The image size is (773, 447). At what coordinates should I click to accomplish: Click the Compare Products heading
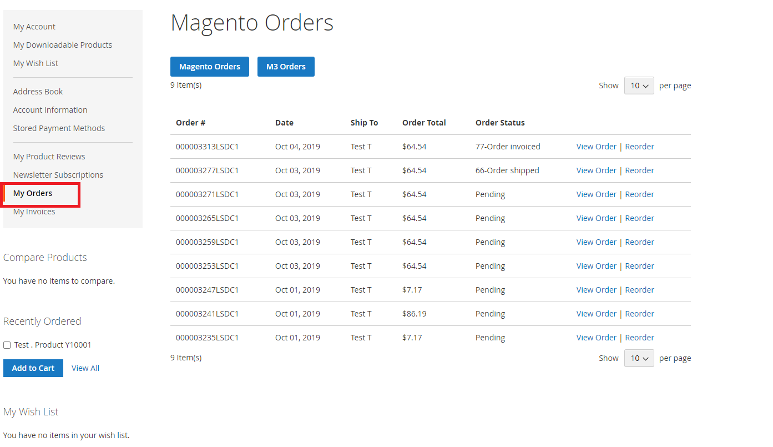(x=45, y=258)
